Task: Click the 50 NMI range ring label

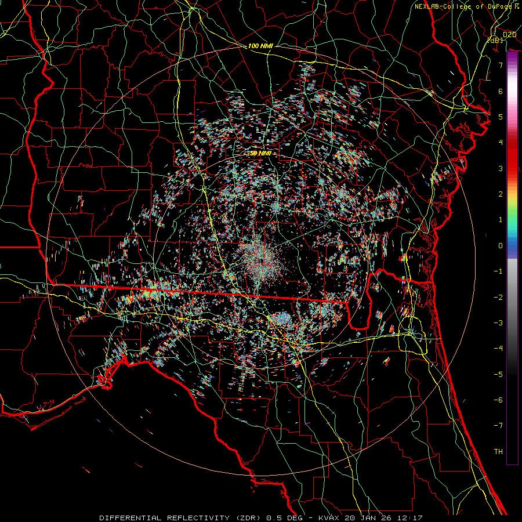Action: 260,153
